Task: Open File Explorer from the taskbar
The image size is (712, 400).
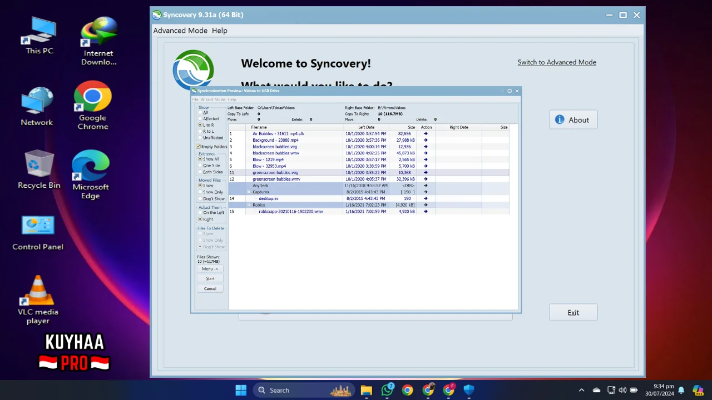Action: 366,390
